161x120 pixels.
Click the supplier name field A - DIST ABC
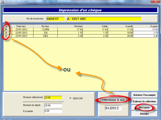[104, 19]
